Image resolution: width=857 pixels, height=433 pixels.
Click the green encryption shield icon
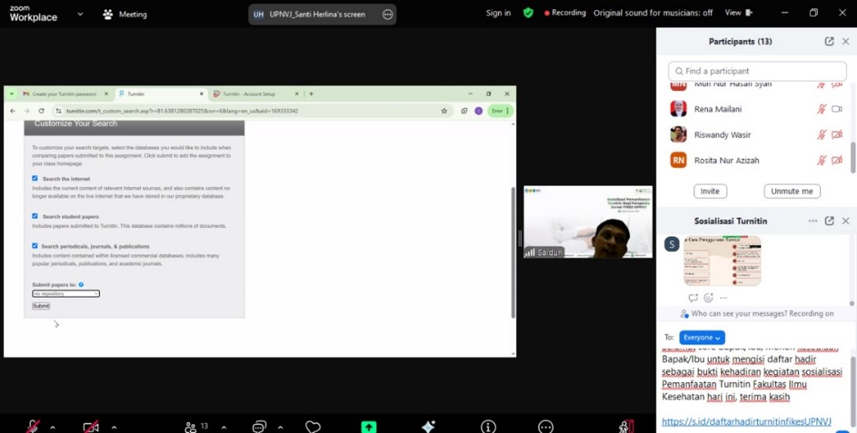(x=528, y=13)
